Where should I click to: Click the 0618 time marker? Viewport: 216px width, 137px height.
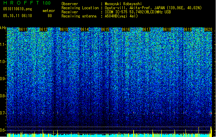pyautogui.click(x=167, y=29)
